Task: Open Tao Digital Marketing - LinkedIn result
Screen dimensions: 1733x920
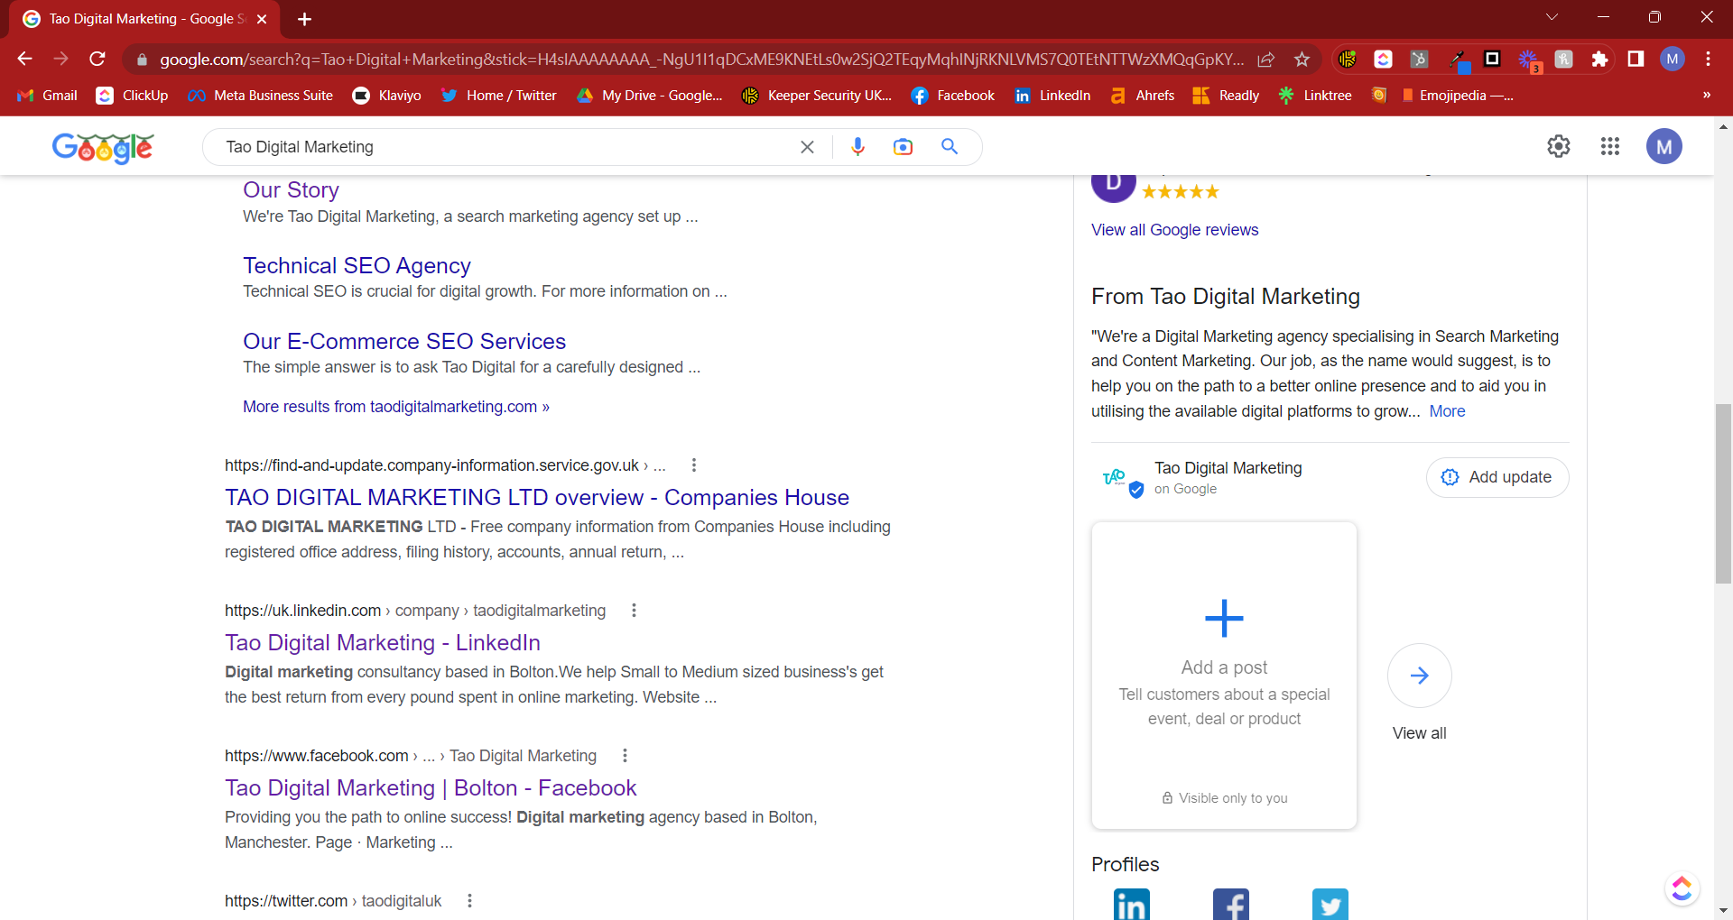Action: (x=383, y=643)
